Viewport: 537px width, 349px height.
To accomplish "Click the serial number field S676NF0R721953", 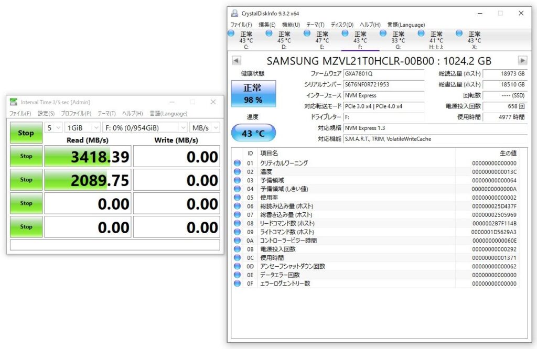I will pyautogui.click(x=383, y=84).
